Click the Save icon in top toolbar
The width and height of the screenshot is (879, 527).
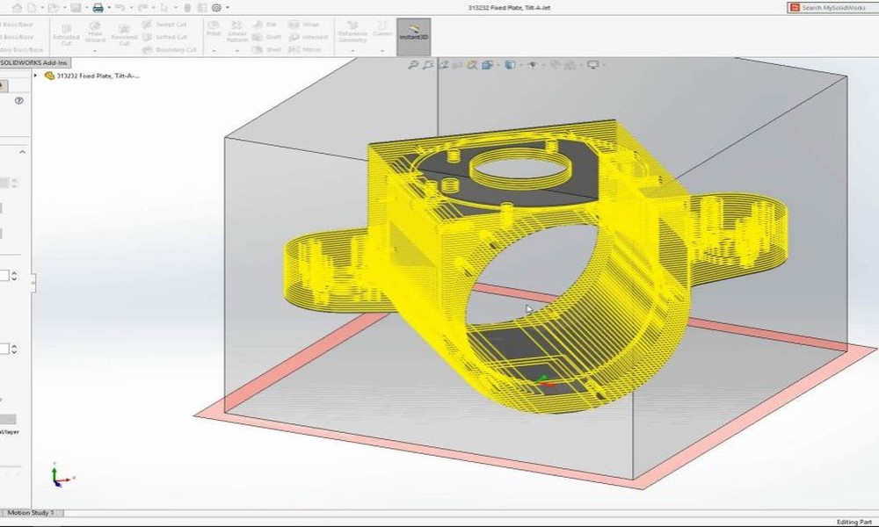click(x=74, y=7)
